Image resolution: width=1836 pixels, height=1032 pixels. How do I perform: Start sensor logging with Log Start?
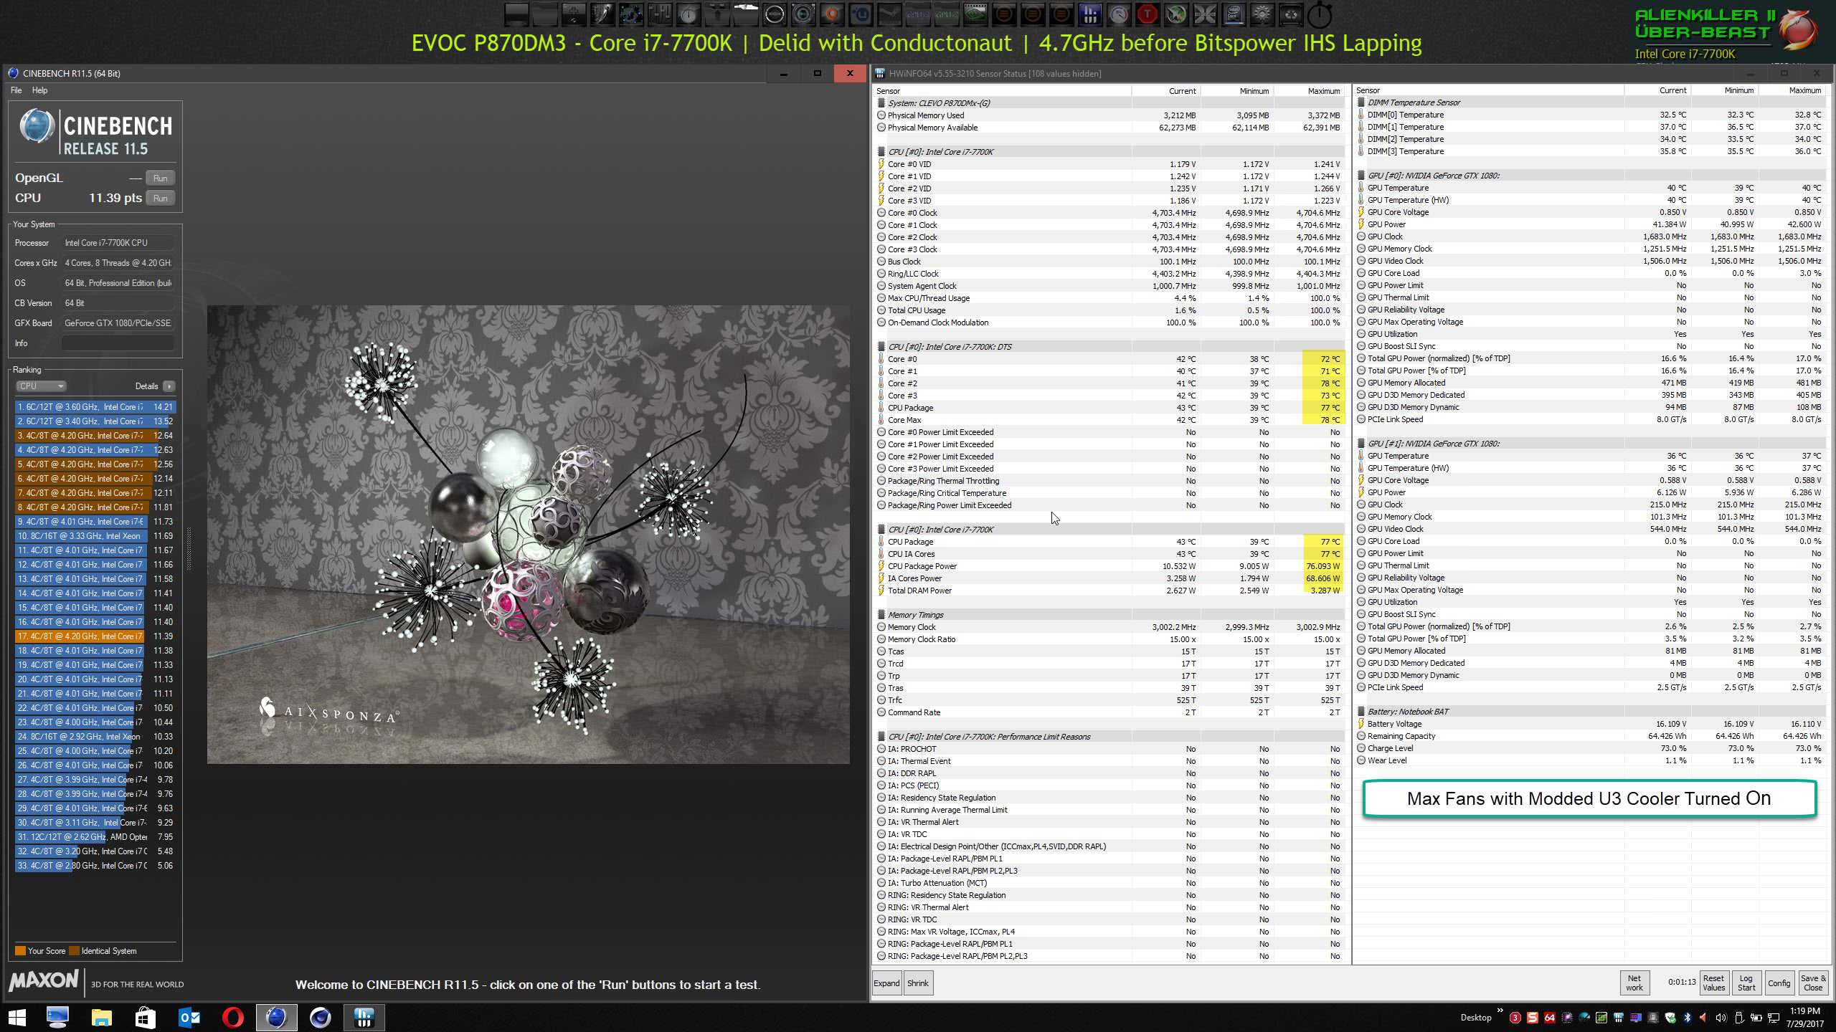click(x=1746, y=983)
